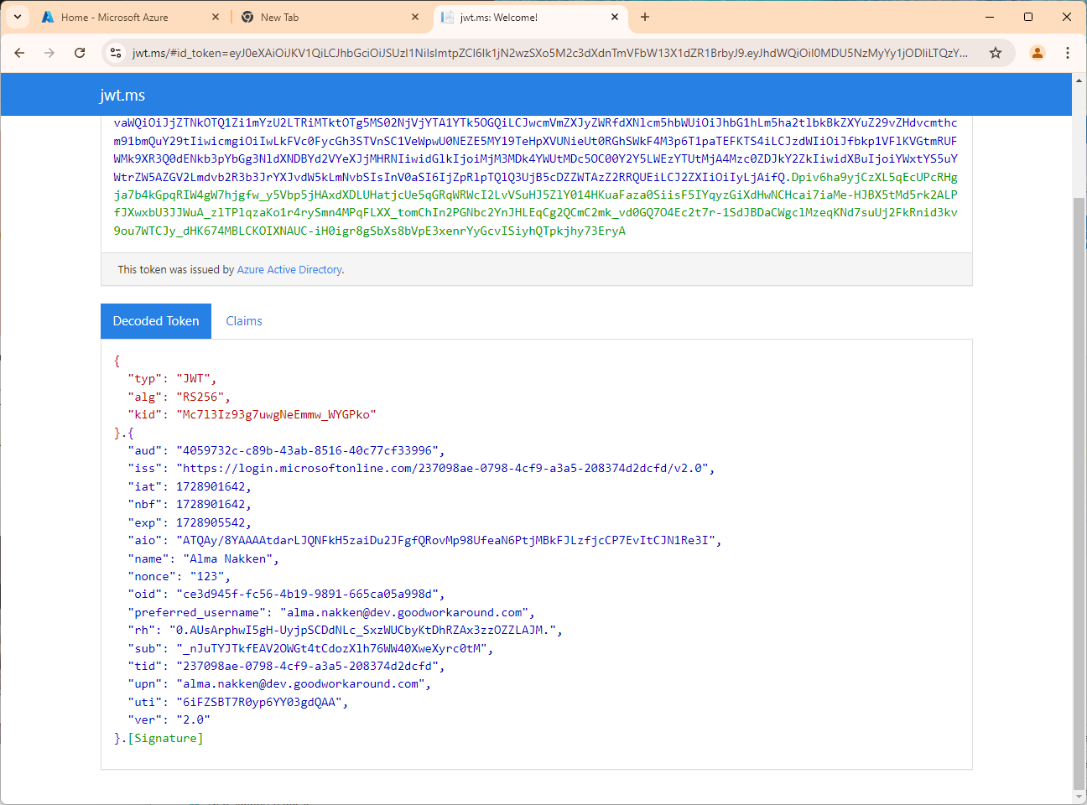Click the page scrollbar down arrow
Image resolution: width=1087 pixels, height=805 pixels.
(x=1079, y=797)
